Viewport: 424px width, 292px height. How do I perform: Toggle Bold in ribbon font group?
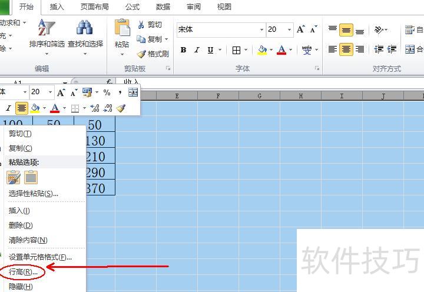(183, 50)
